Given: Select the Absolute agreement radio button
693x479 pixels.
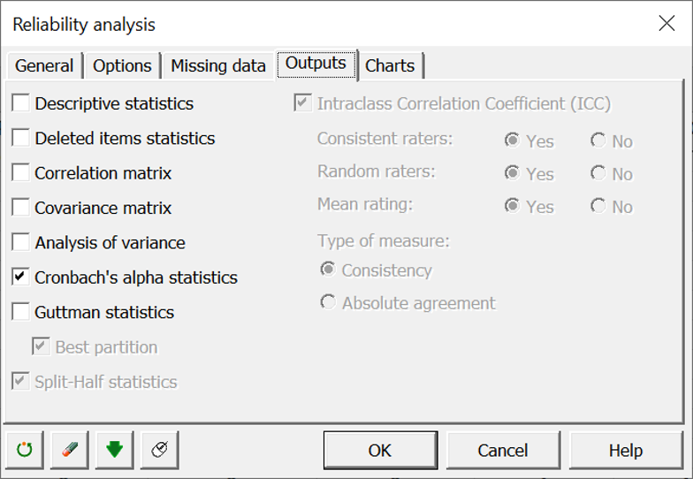Looking at the screenshot, I should [329, 303].
